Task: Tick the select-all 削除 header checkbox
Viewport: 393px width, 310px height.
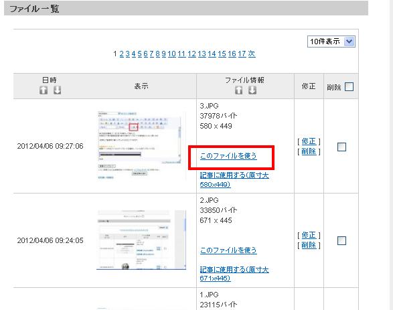Action: coord(349,87)
